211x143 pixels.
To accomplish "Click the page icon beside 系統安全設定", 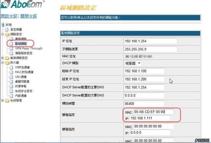I will pos(12,91).
